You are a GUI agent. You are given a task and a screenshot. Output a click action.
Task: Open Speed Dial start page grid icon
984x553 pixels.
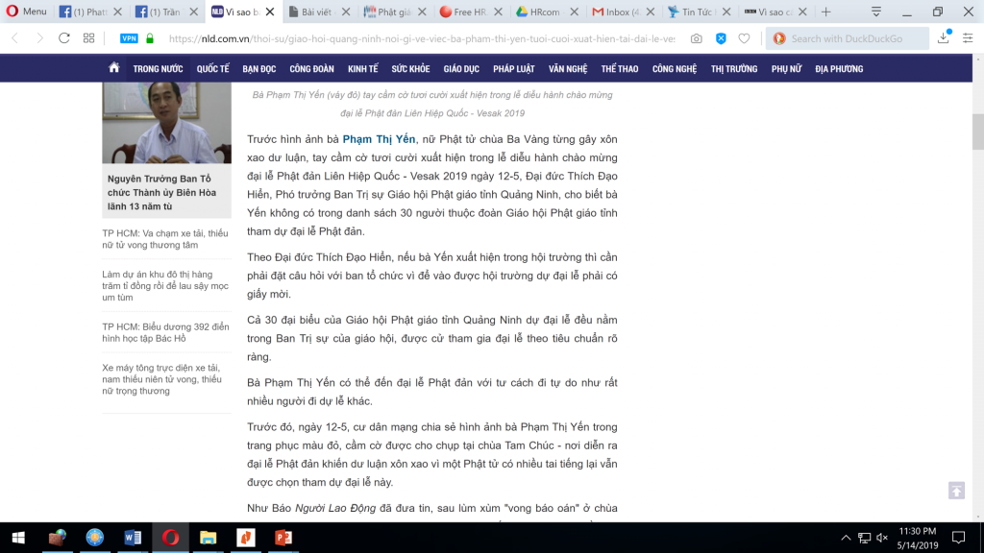click(88, 38)
